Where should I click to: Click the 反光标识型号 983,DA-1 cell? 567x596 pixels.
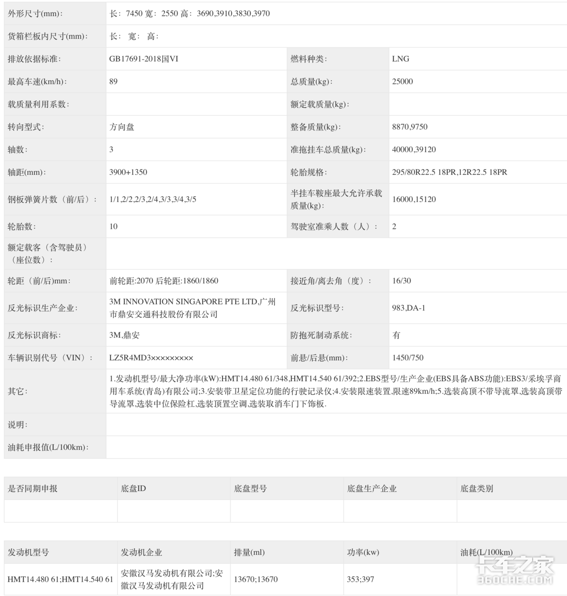pyautogui.click(x=409, y=309)
